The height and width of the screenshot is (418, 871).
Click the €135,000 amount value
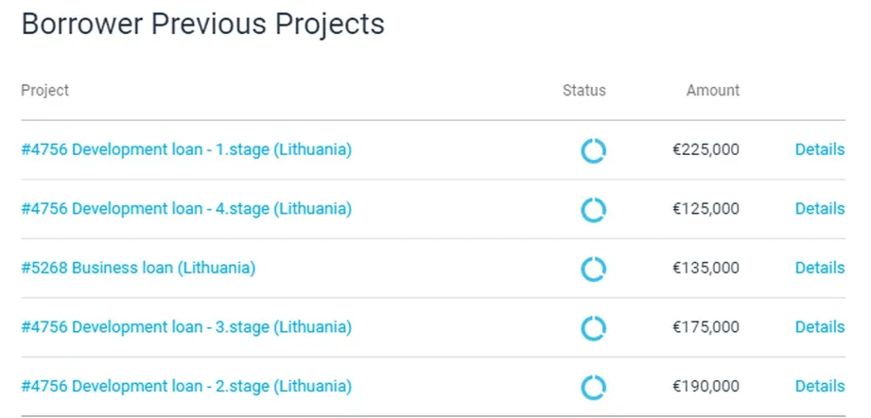point(706,269)
